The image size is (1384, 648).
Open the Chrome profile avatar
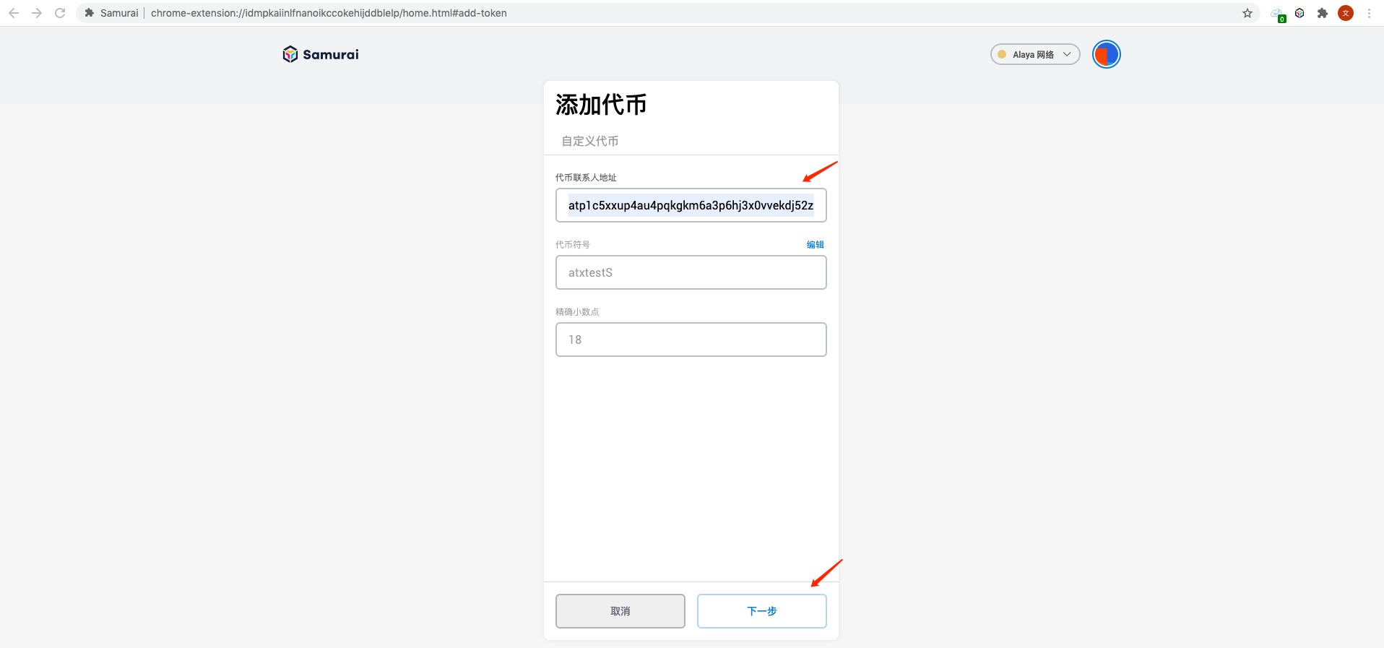[1346, 13]
